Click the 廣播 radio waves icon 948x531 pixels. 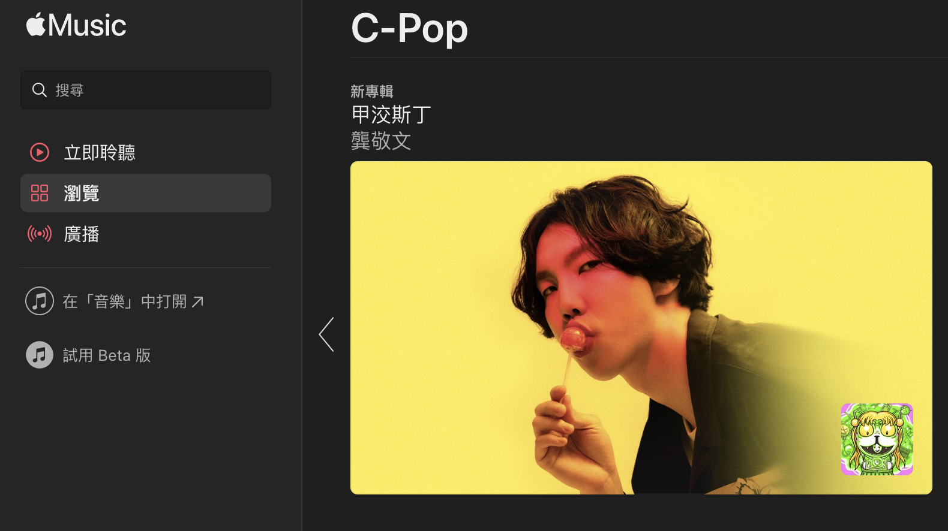pos(40,234)
